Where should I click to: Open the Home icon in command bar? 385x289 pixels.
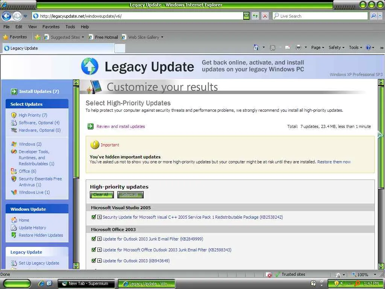[256, 47]
